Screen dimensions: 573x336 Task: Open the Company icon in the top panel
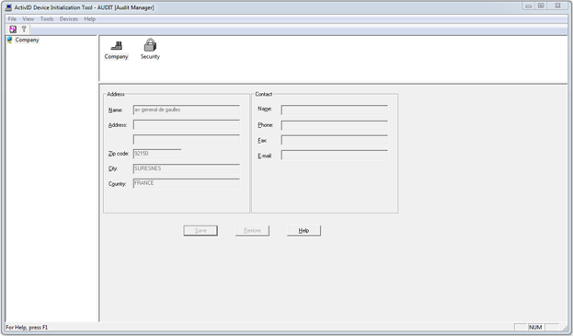pos(116,50)
